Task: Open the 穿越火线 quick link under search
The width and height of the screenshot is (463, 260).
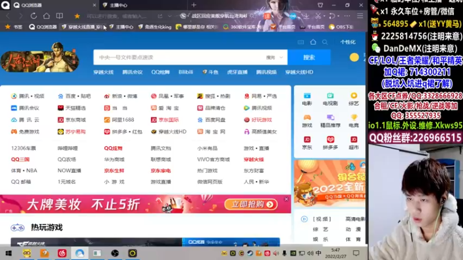Action: (104, 72)
